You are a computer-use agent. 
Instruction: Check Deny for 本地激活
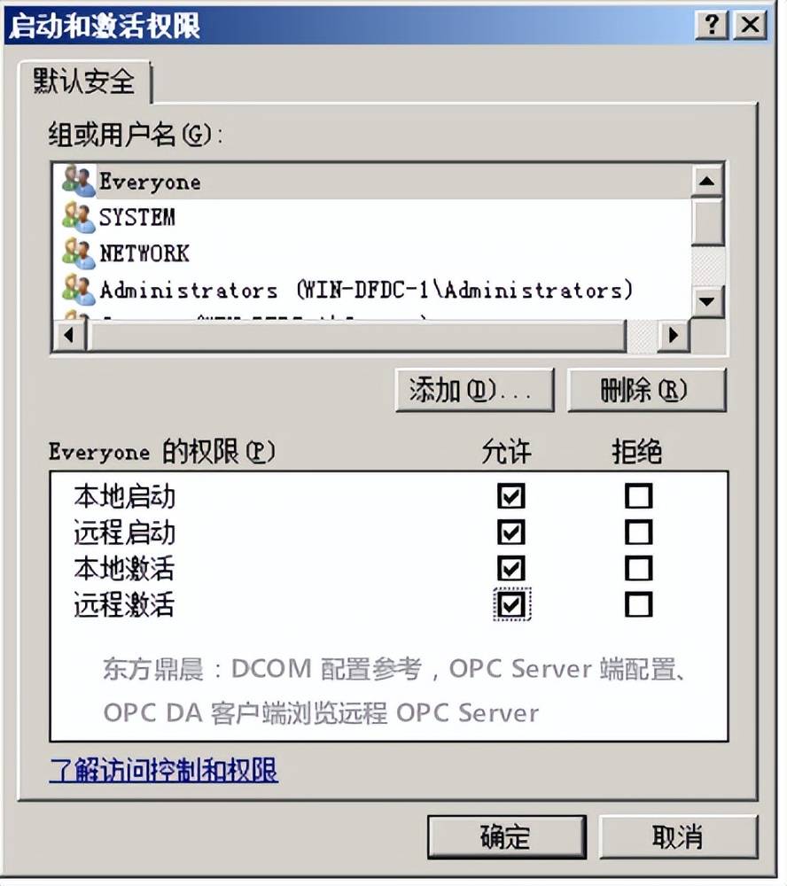pos(639,569)
